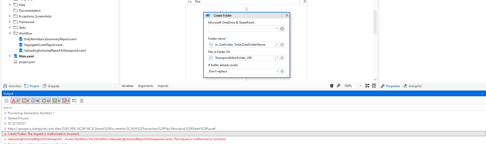Switch to the Activities tab
The height and width of the screenshot is (144, 486).
pyautogui.click(x=12, y=86)
